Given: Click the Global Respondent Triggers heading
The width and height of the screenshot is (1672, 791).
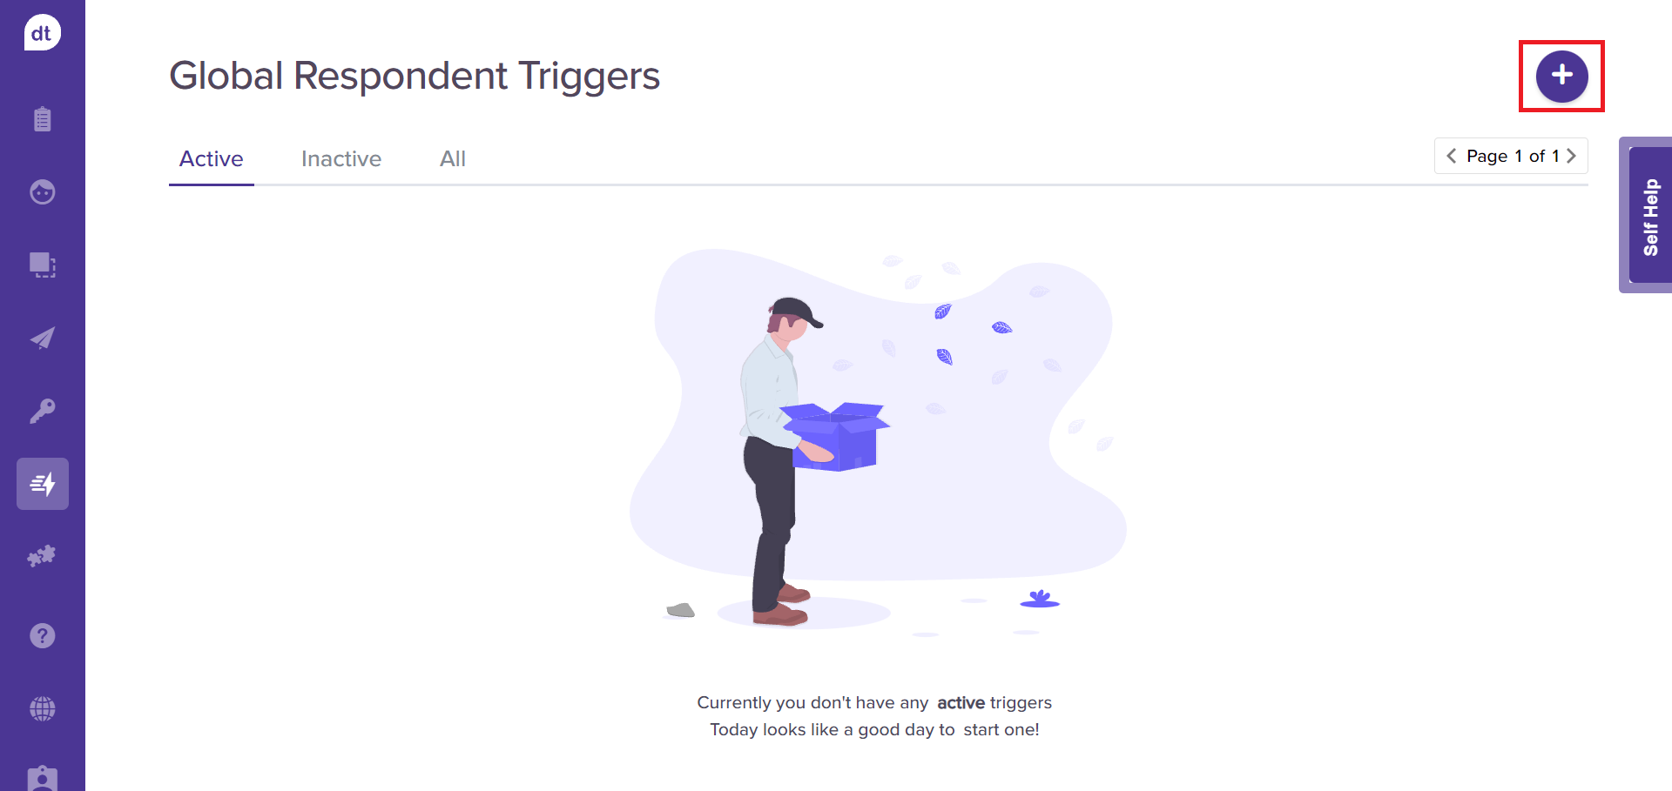Looking at the screenshot, I should click(x=415, y=76).
